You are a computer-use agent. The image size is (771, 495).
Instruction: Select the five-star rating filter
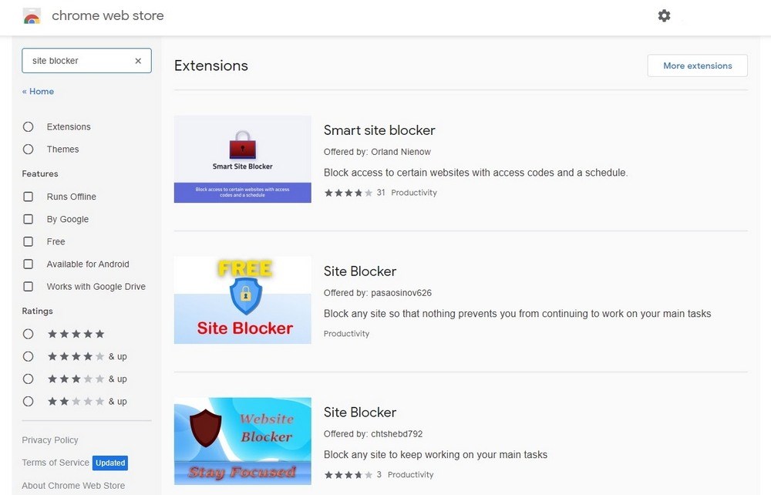tap(28, 335)
